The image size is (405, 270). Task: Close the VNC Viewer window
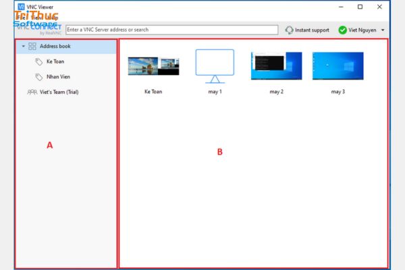(x=379, y=7)
